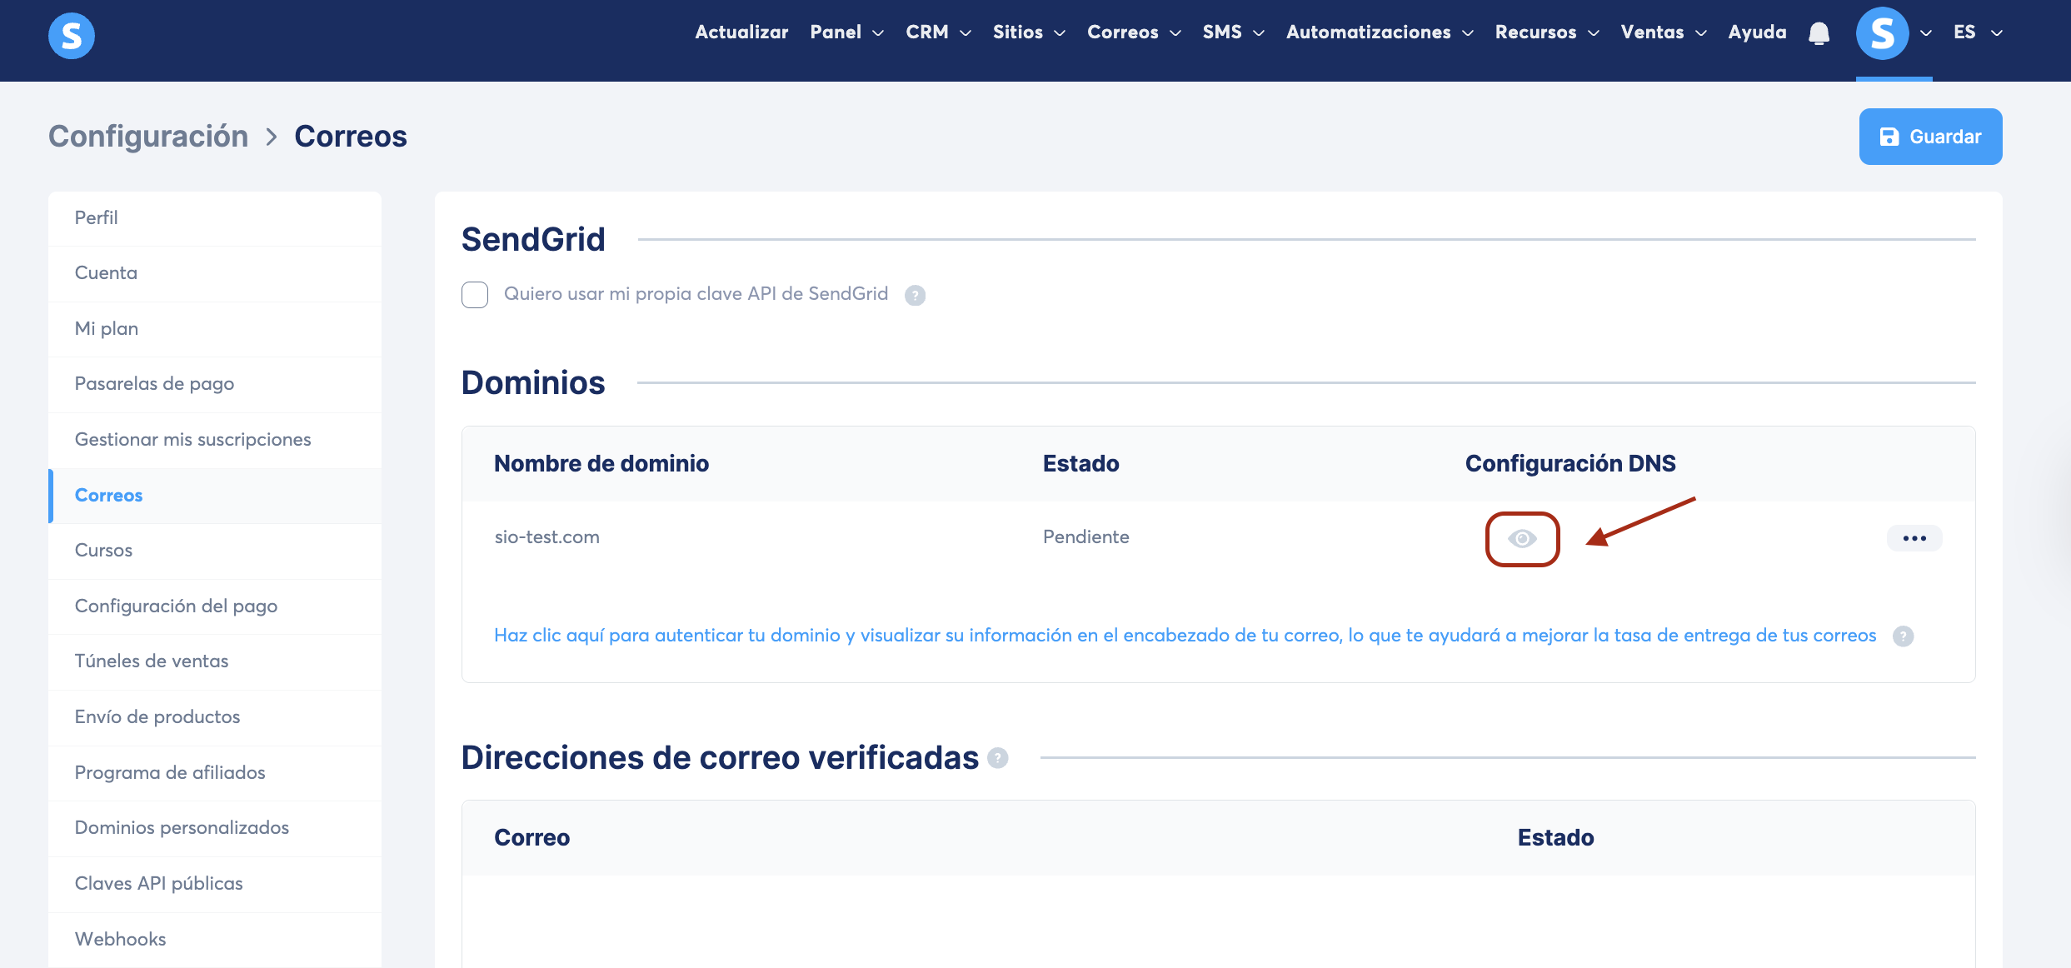Go to Configuración breadcrumb

[148, 137]
